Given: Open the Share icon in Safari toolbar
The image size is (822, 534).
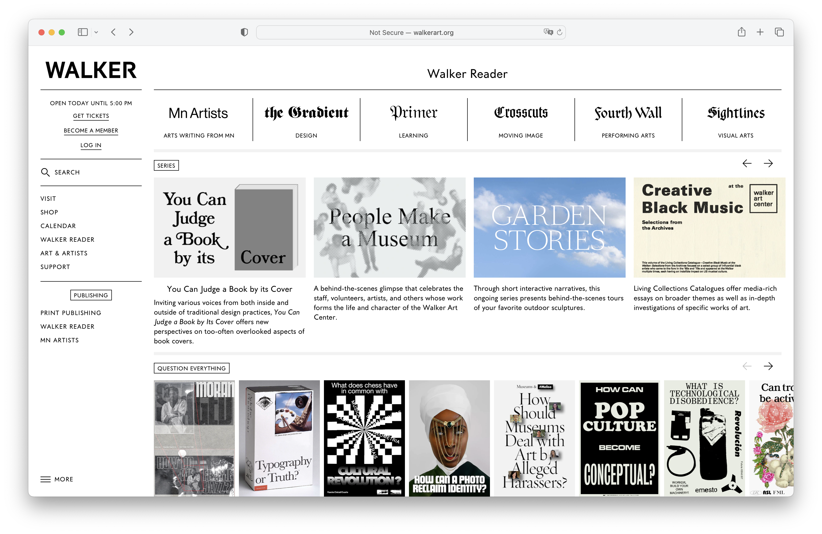Looking at the screenshot, I should pos(742,32).
